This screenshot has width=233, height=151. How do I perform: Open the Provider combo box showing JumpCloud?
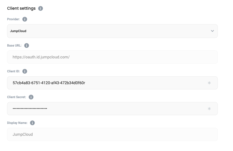coord(105,31)
